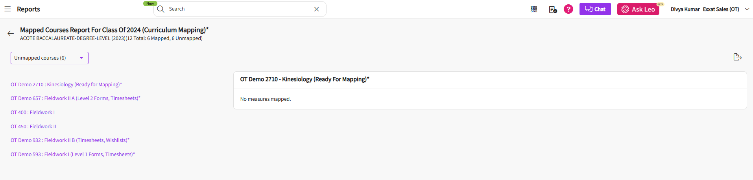Open the task checklist icon
This screenshot has height=180, width=753.
553,9
